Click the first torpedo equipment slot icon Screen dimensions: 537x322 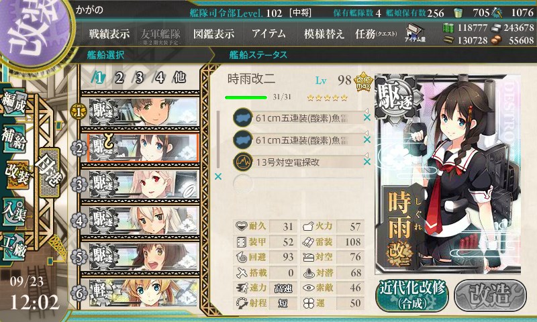(x=243, y=117)
